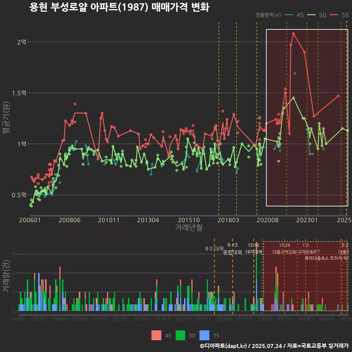Click the 9·13 종합대책 policy annotation
The height and width of the screenshot is (352, 352).
[x=232, y=249]
